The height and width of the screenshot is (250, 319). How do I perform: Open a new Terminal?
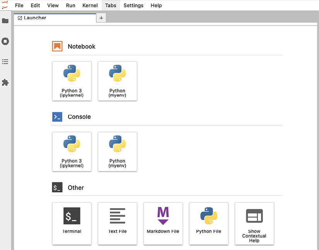point(72,224)
